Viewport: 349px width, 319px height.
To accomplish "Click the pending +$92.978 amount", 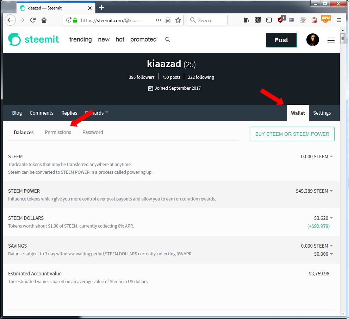I will coord(318,226).
